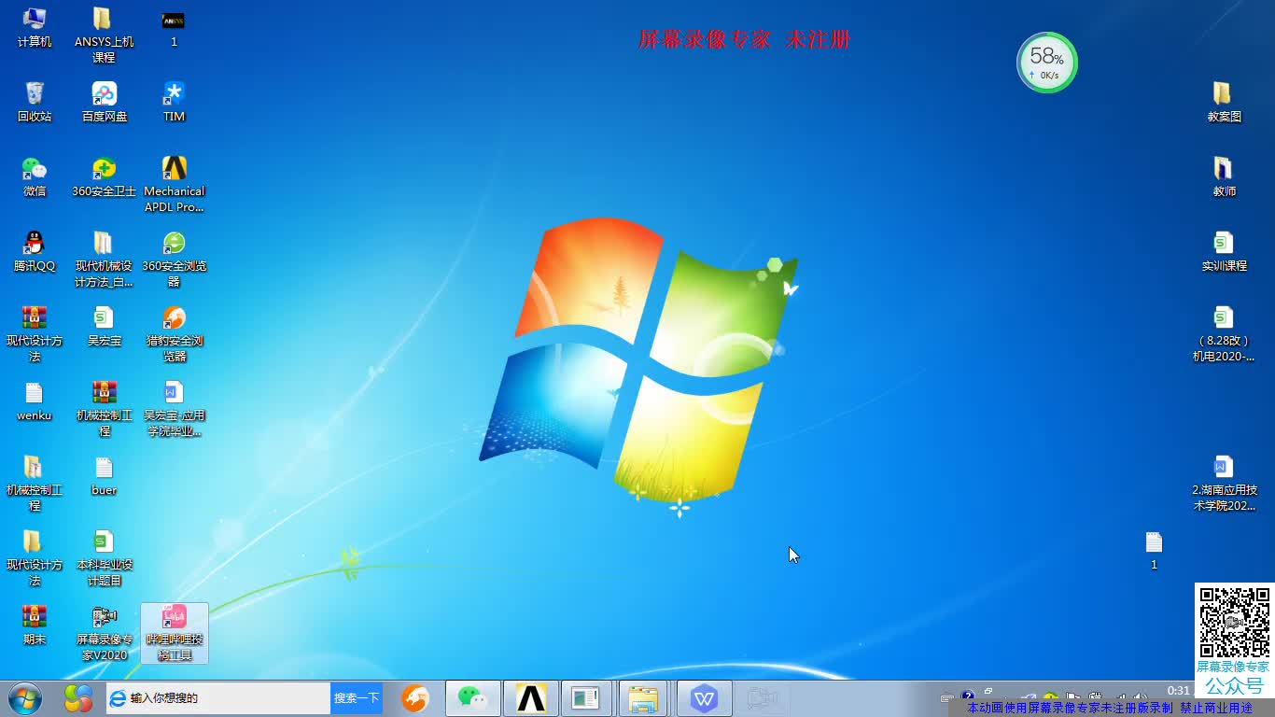Launch the TIM desktop shortcut
Screen dimensions: 1275x717
(174, 103)
